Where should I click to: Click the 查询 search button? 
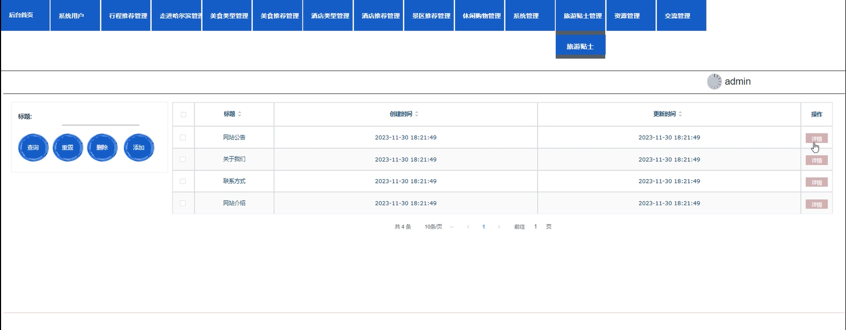click(33, 147)
